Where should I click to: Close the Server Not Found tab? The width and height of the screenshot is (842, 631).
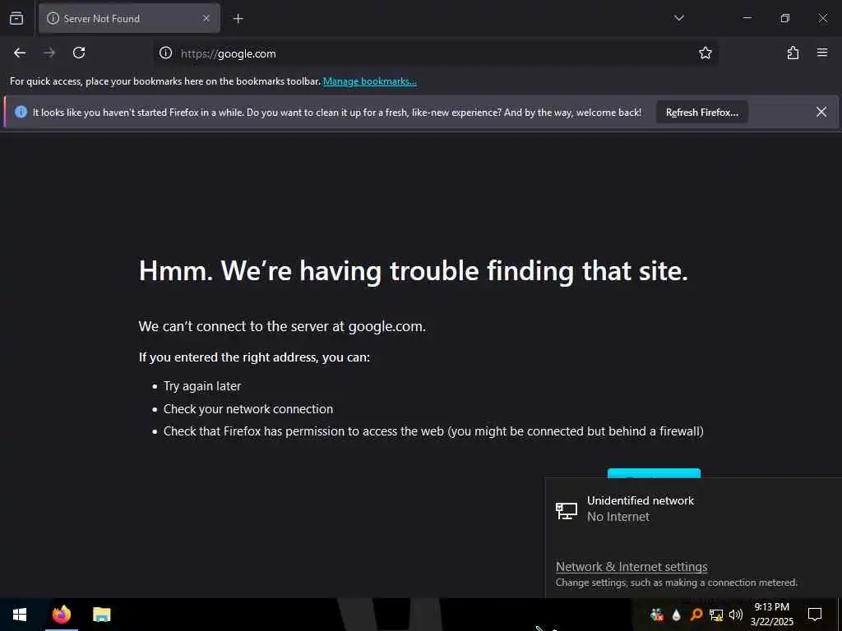[x=206, y=18]
